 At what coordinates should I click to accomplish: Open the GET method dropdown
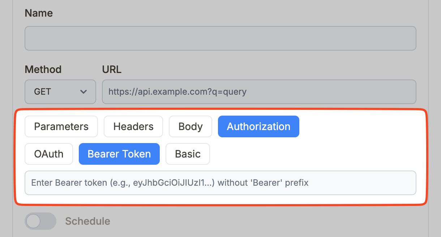point(60,92)
